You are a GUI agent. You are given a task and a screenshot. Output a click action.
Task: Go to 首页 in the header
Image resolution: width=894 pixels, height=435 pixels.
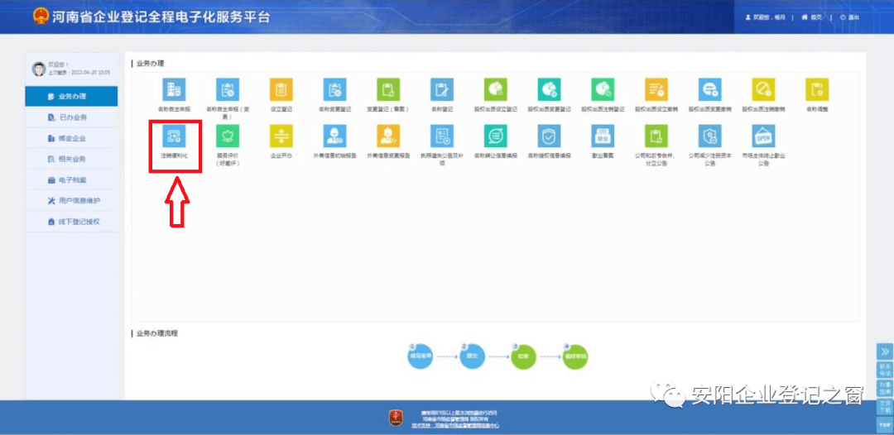812,17
